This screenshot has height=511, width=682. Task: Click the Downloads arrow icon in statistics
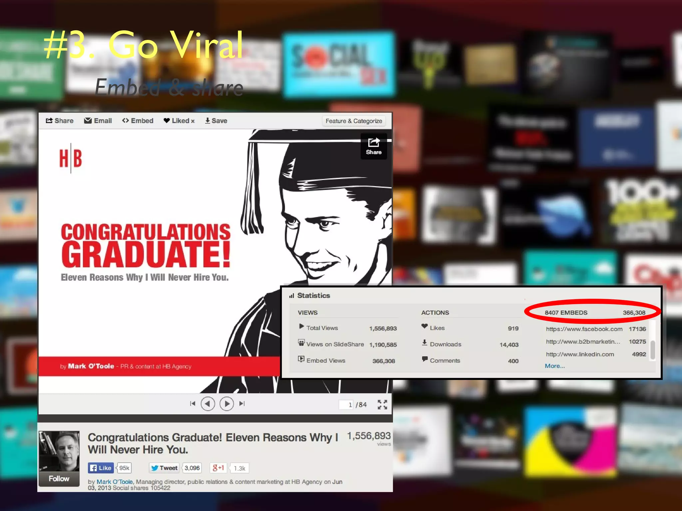(424, 343)
